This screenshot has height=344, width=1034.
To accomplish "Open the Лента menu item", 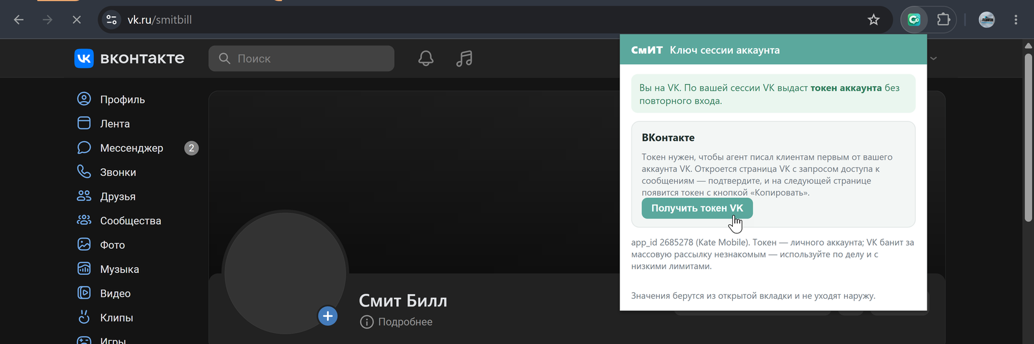I will (115, 124).
